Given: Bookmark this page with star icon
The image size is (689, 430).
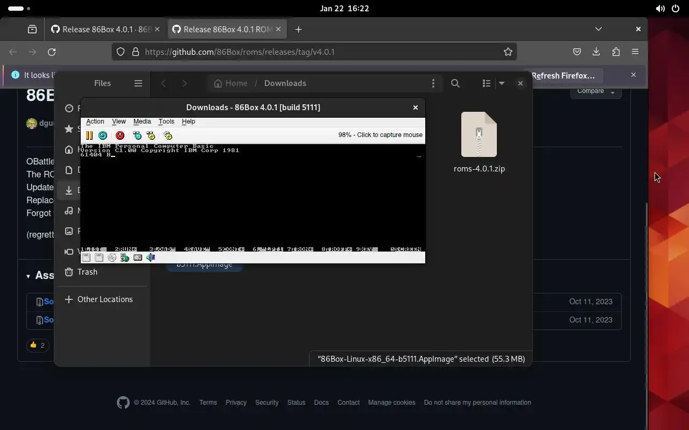Looking at the screenshot, I should click(508, 52).
